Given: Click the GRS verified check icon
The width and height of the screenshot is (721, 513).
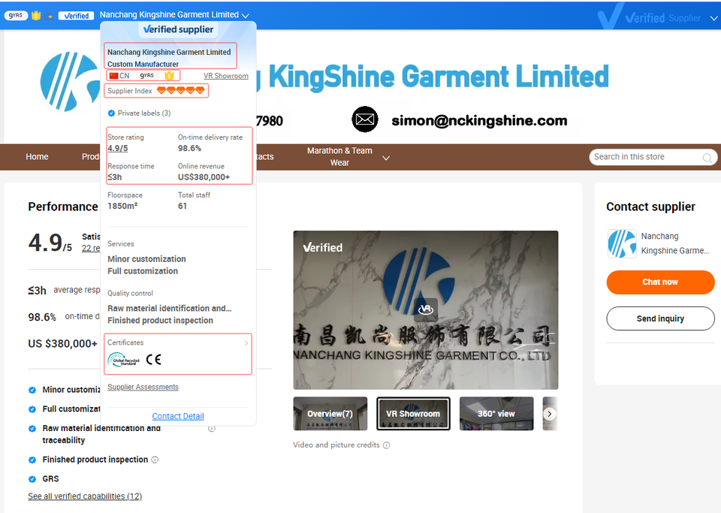Looking at the screenshot, I should point(32,479).
